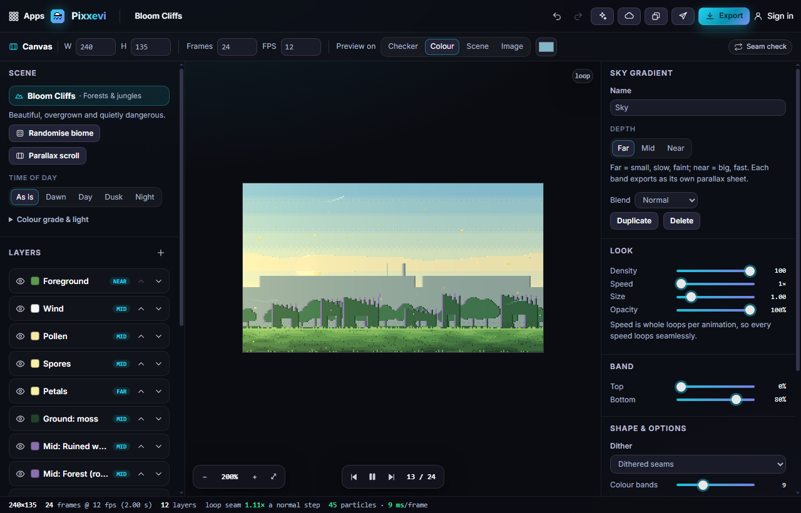
Task: Click the paper plane share icon
Action: click(x=683, y=16)
